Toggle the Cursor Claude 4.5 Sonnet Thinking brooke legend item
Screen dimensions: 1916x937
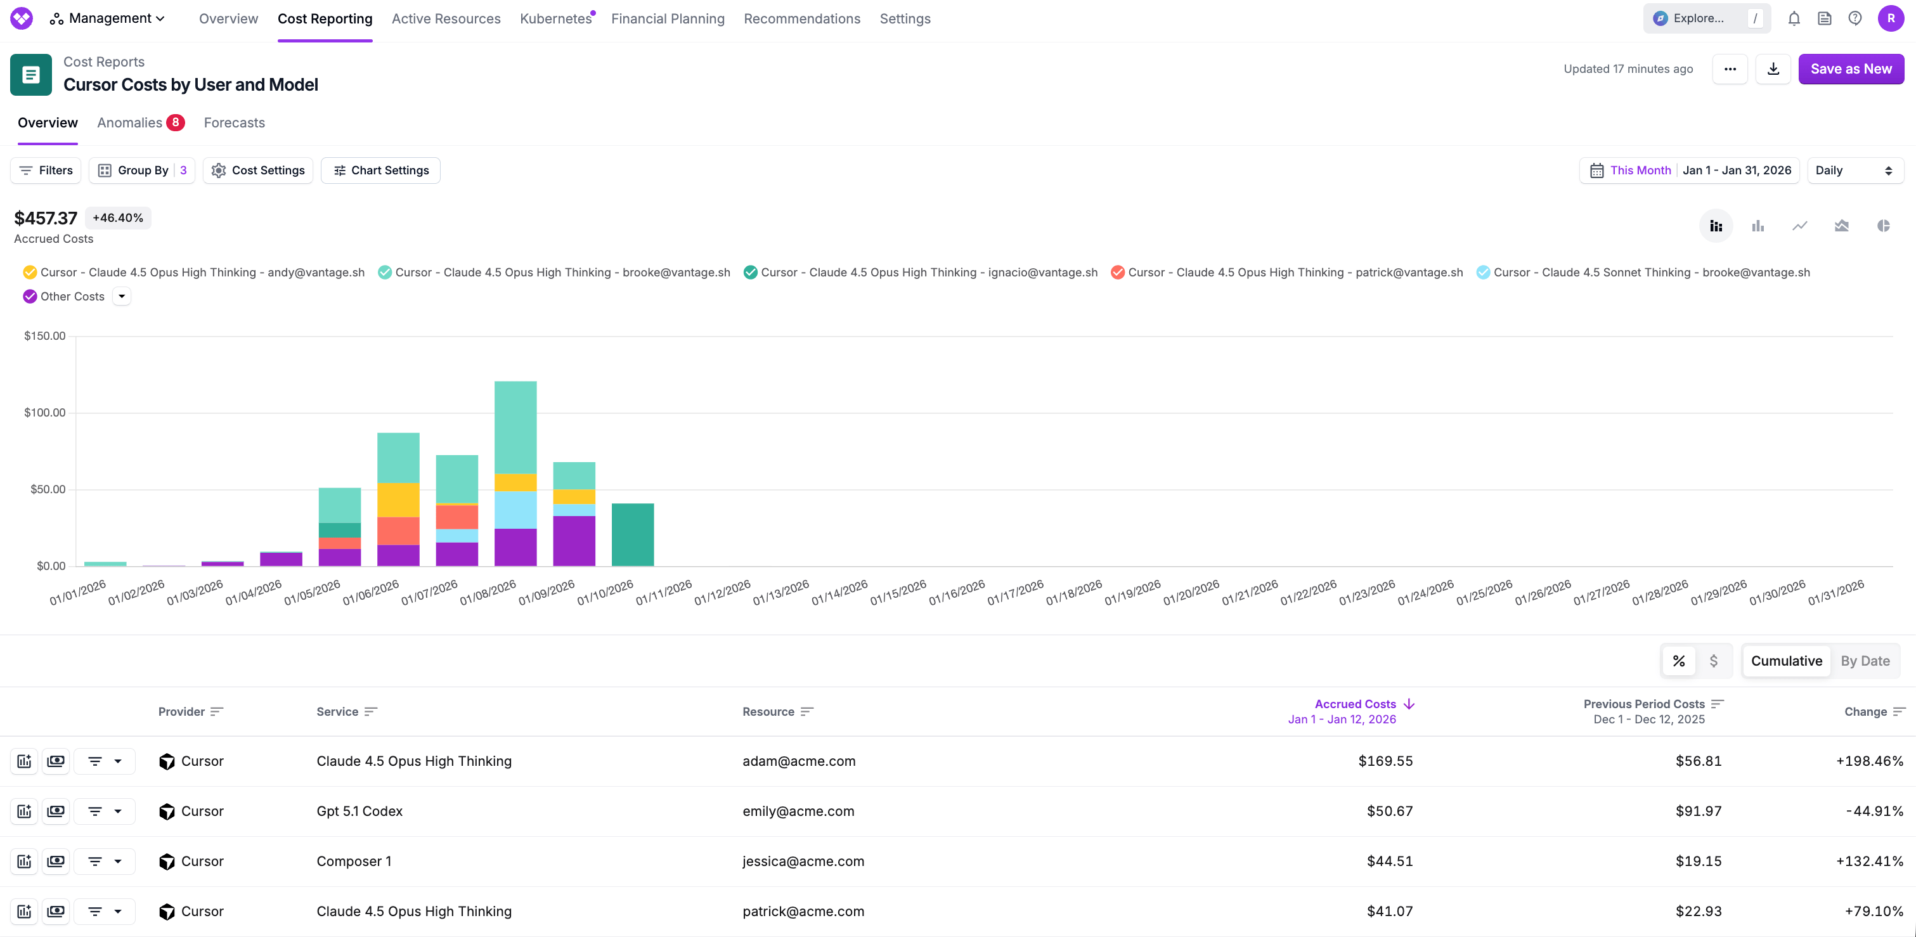coord(1483,272)
